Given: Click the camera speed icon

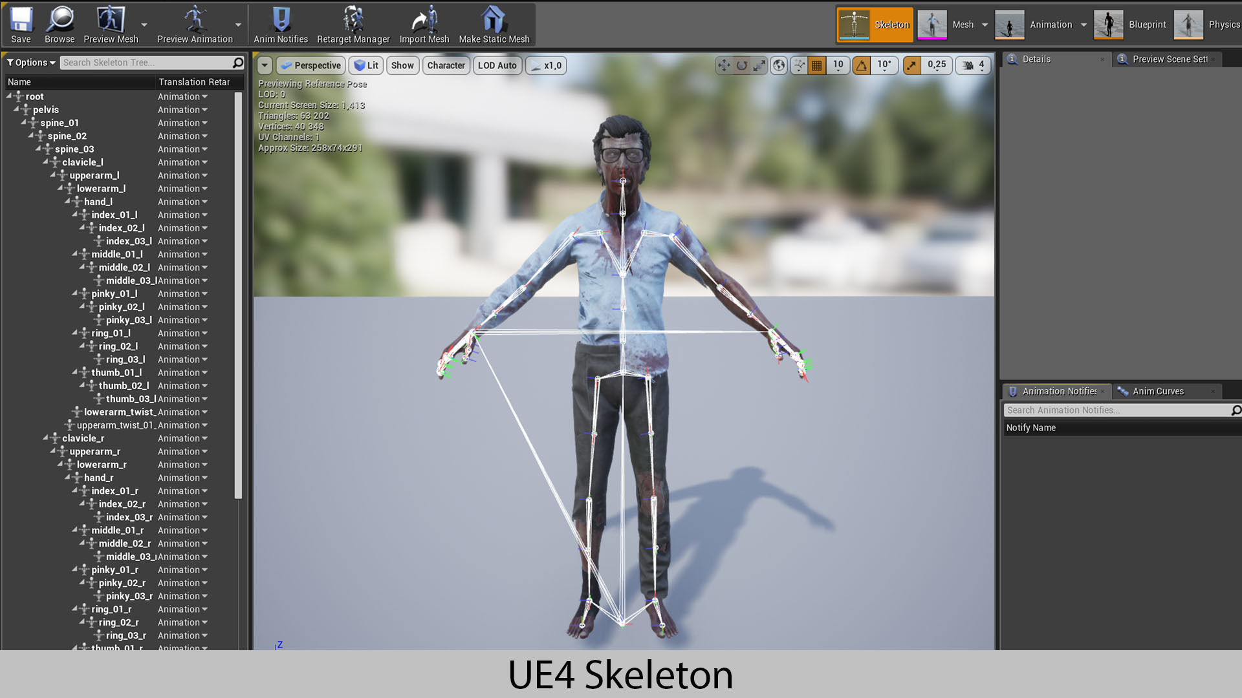Looking at the screenshot, I should point(968,65).
